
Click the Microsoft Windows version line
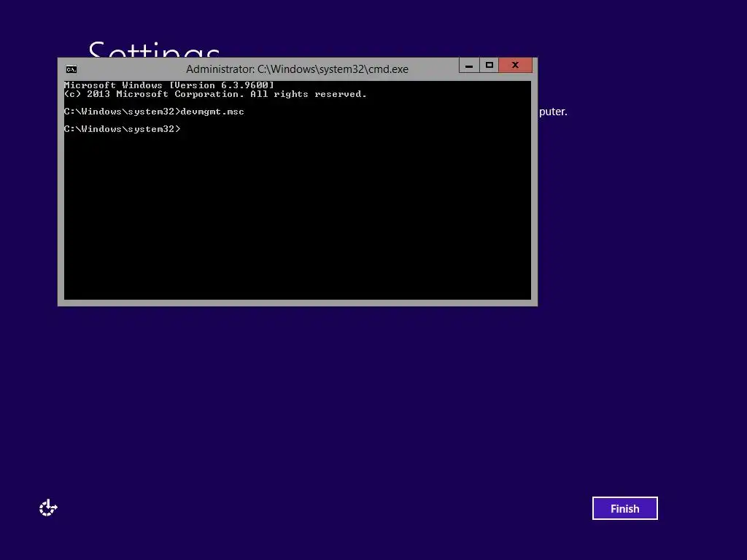click(x=169, y=85)
